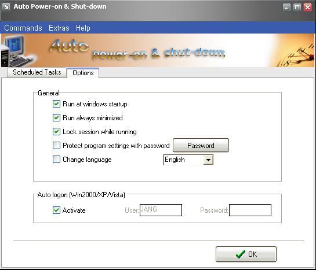Image resolution: width=316 pixels, height=270 pixels.
Task: Enable Protect program settings with password
Action: pos(56,146)
